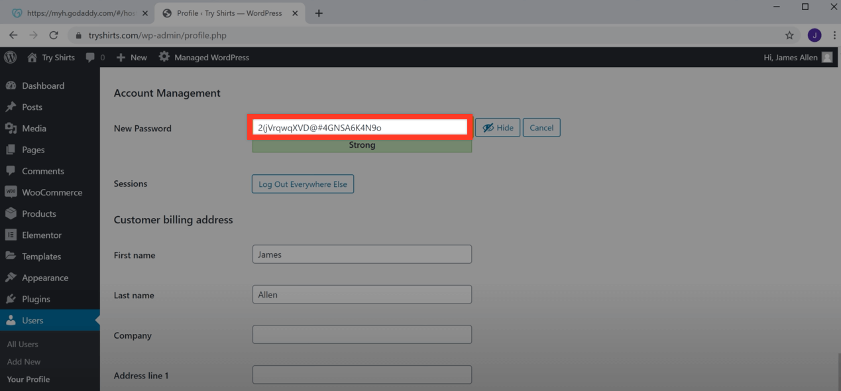Image resolution: width=841 pixels, height=391 pixels.
Task: Open Hi, James Allen account menu
Action: (x=798, y=58)
